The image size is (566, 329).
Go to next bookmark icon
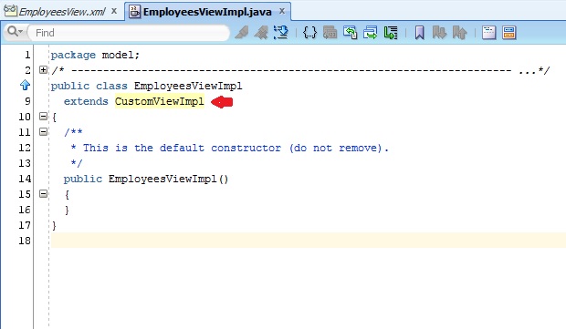coord(439,33)
